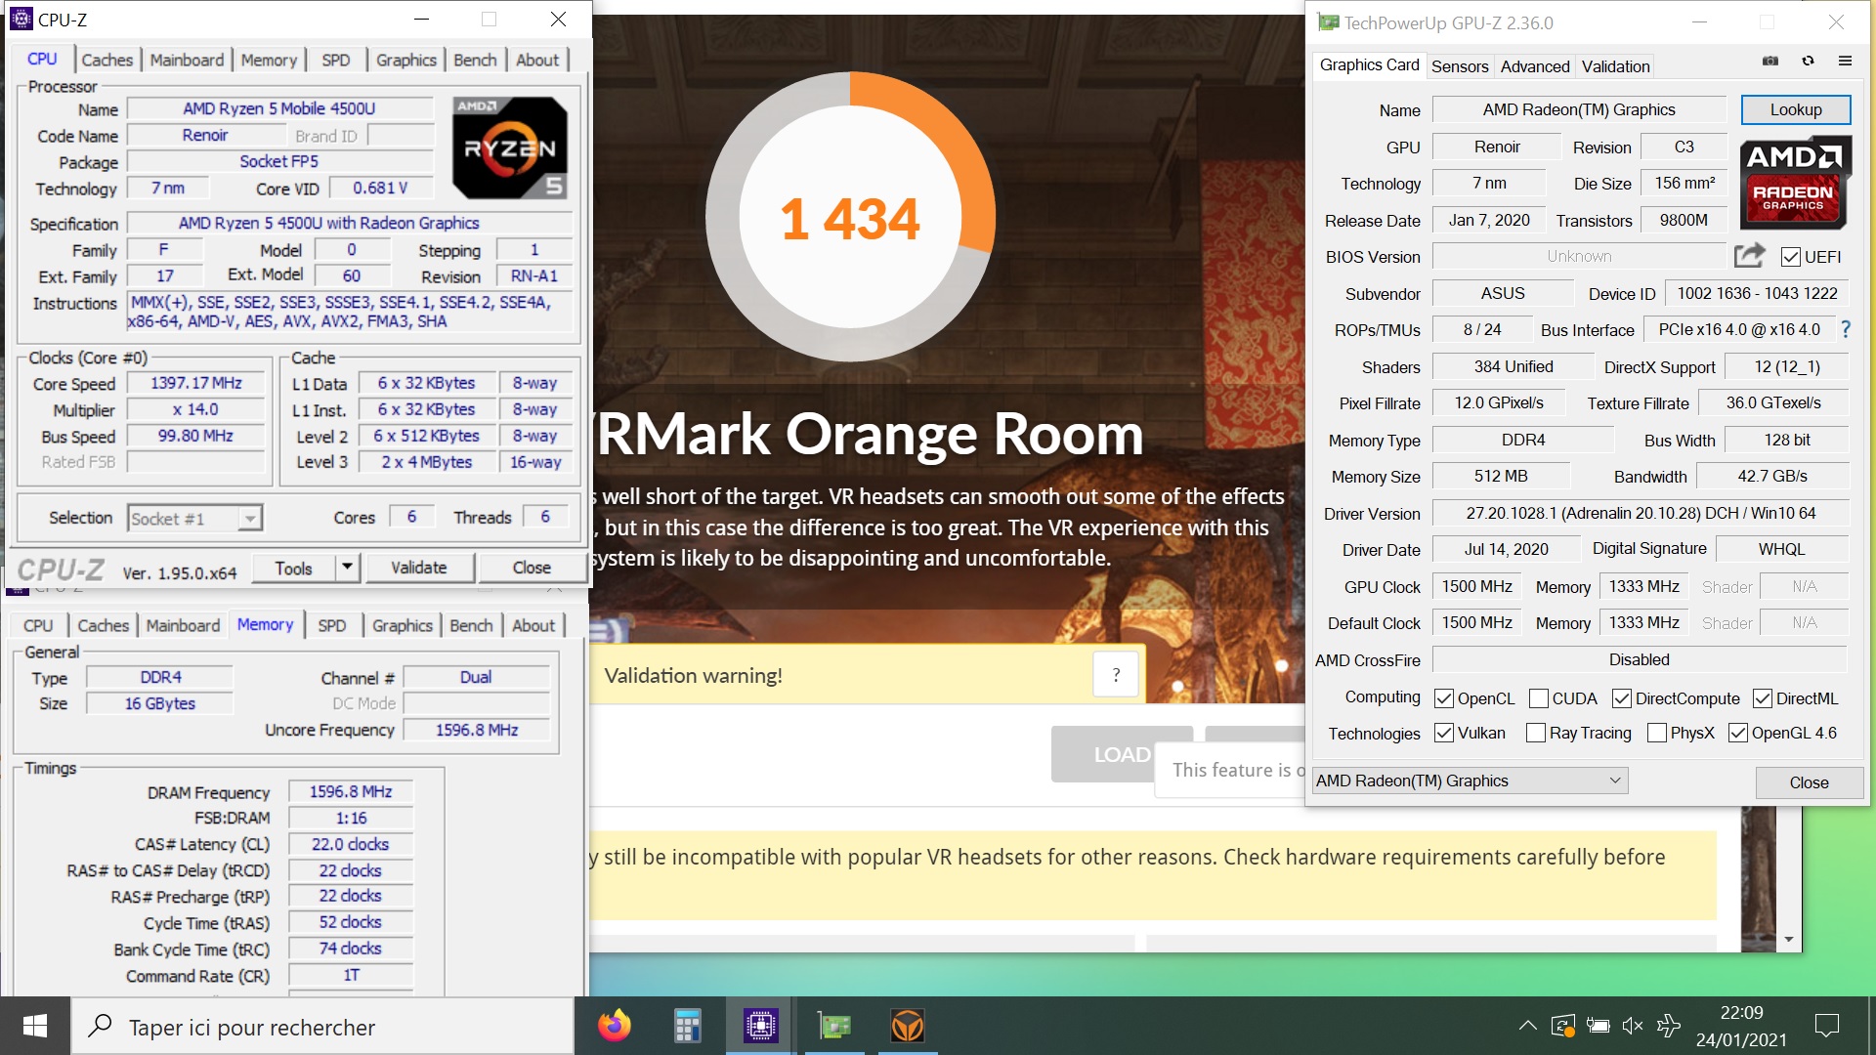Viewport: 1876px width, 1055px height.
Task: Open the GPU-Z hamburger menu
Action: [1845, 61]
